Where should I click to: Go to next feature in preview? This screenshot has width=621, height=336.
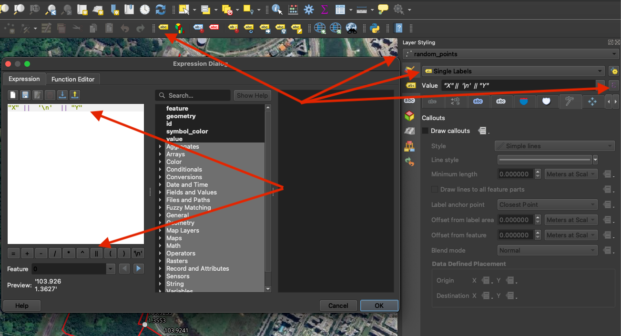[138, 269]
